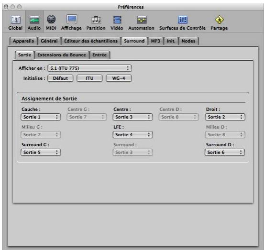Switch to Affichage preferences
The image size is (265, 250).
(71, 23)
